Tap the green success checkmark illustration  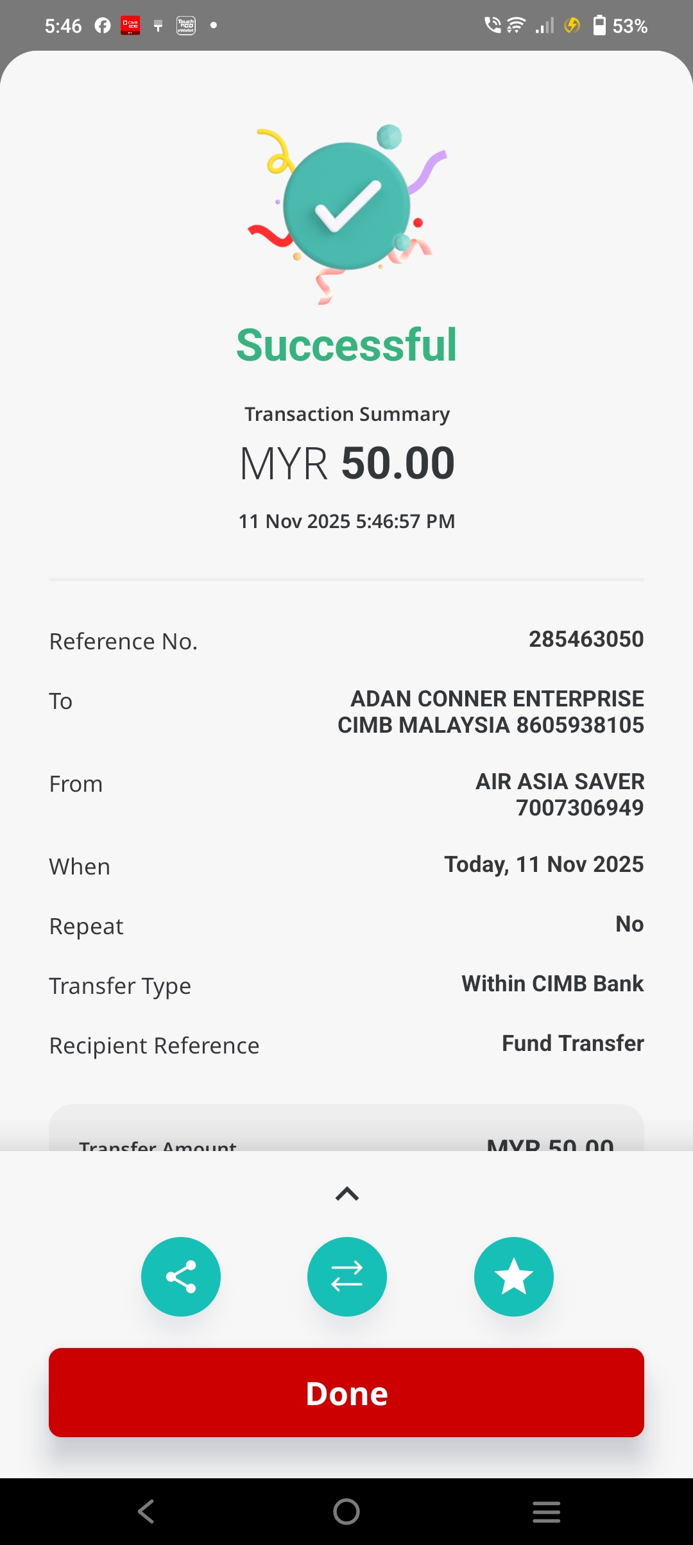tap(346, 207)
